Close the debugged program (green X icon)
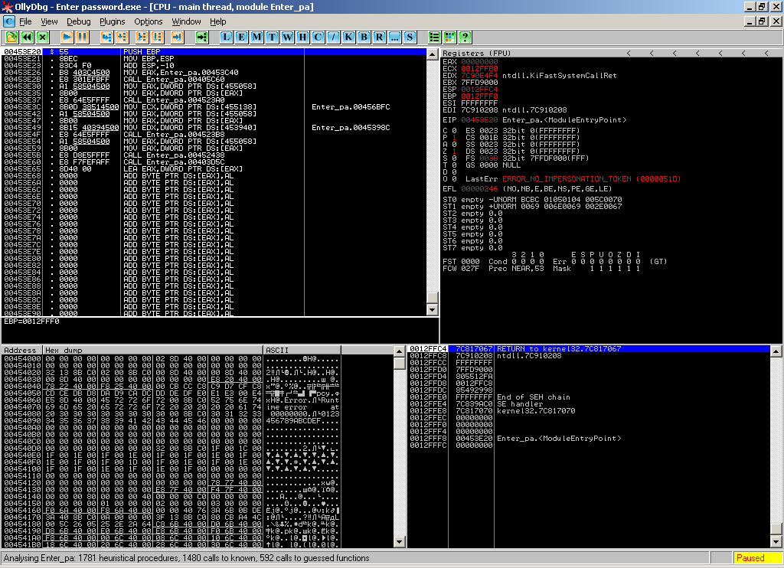 click(43, 37)
